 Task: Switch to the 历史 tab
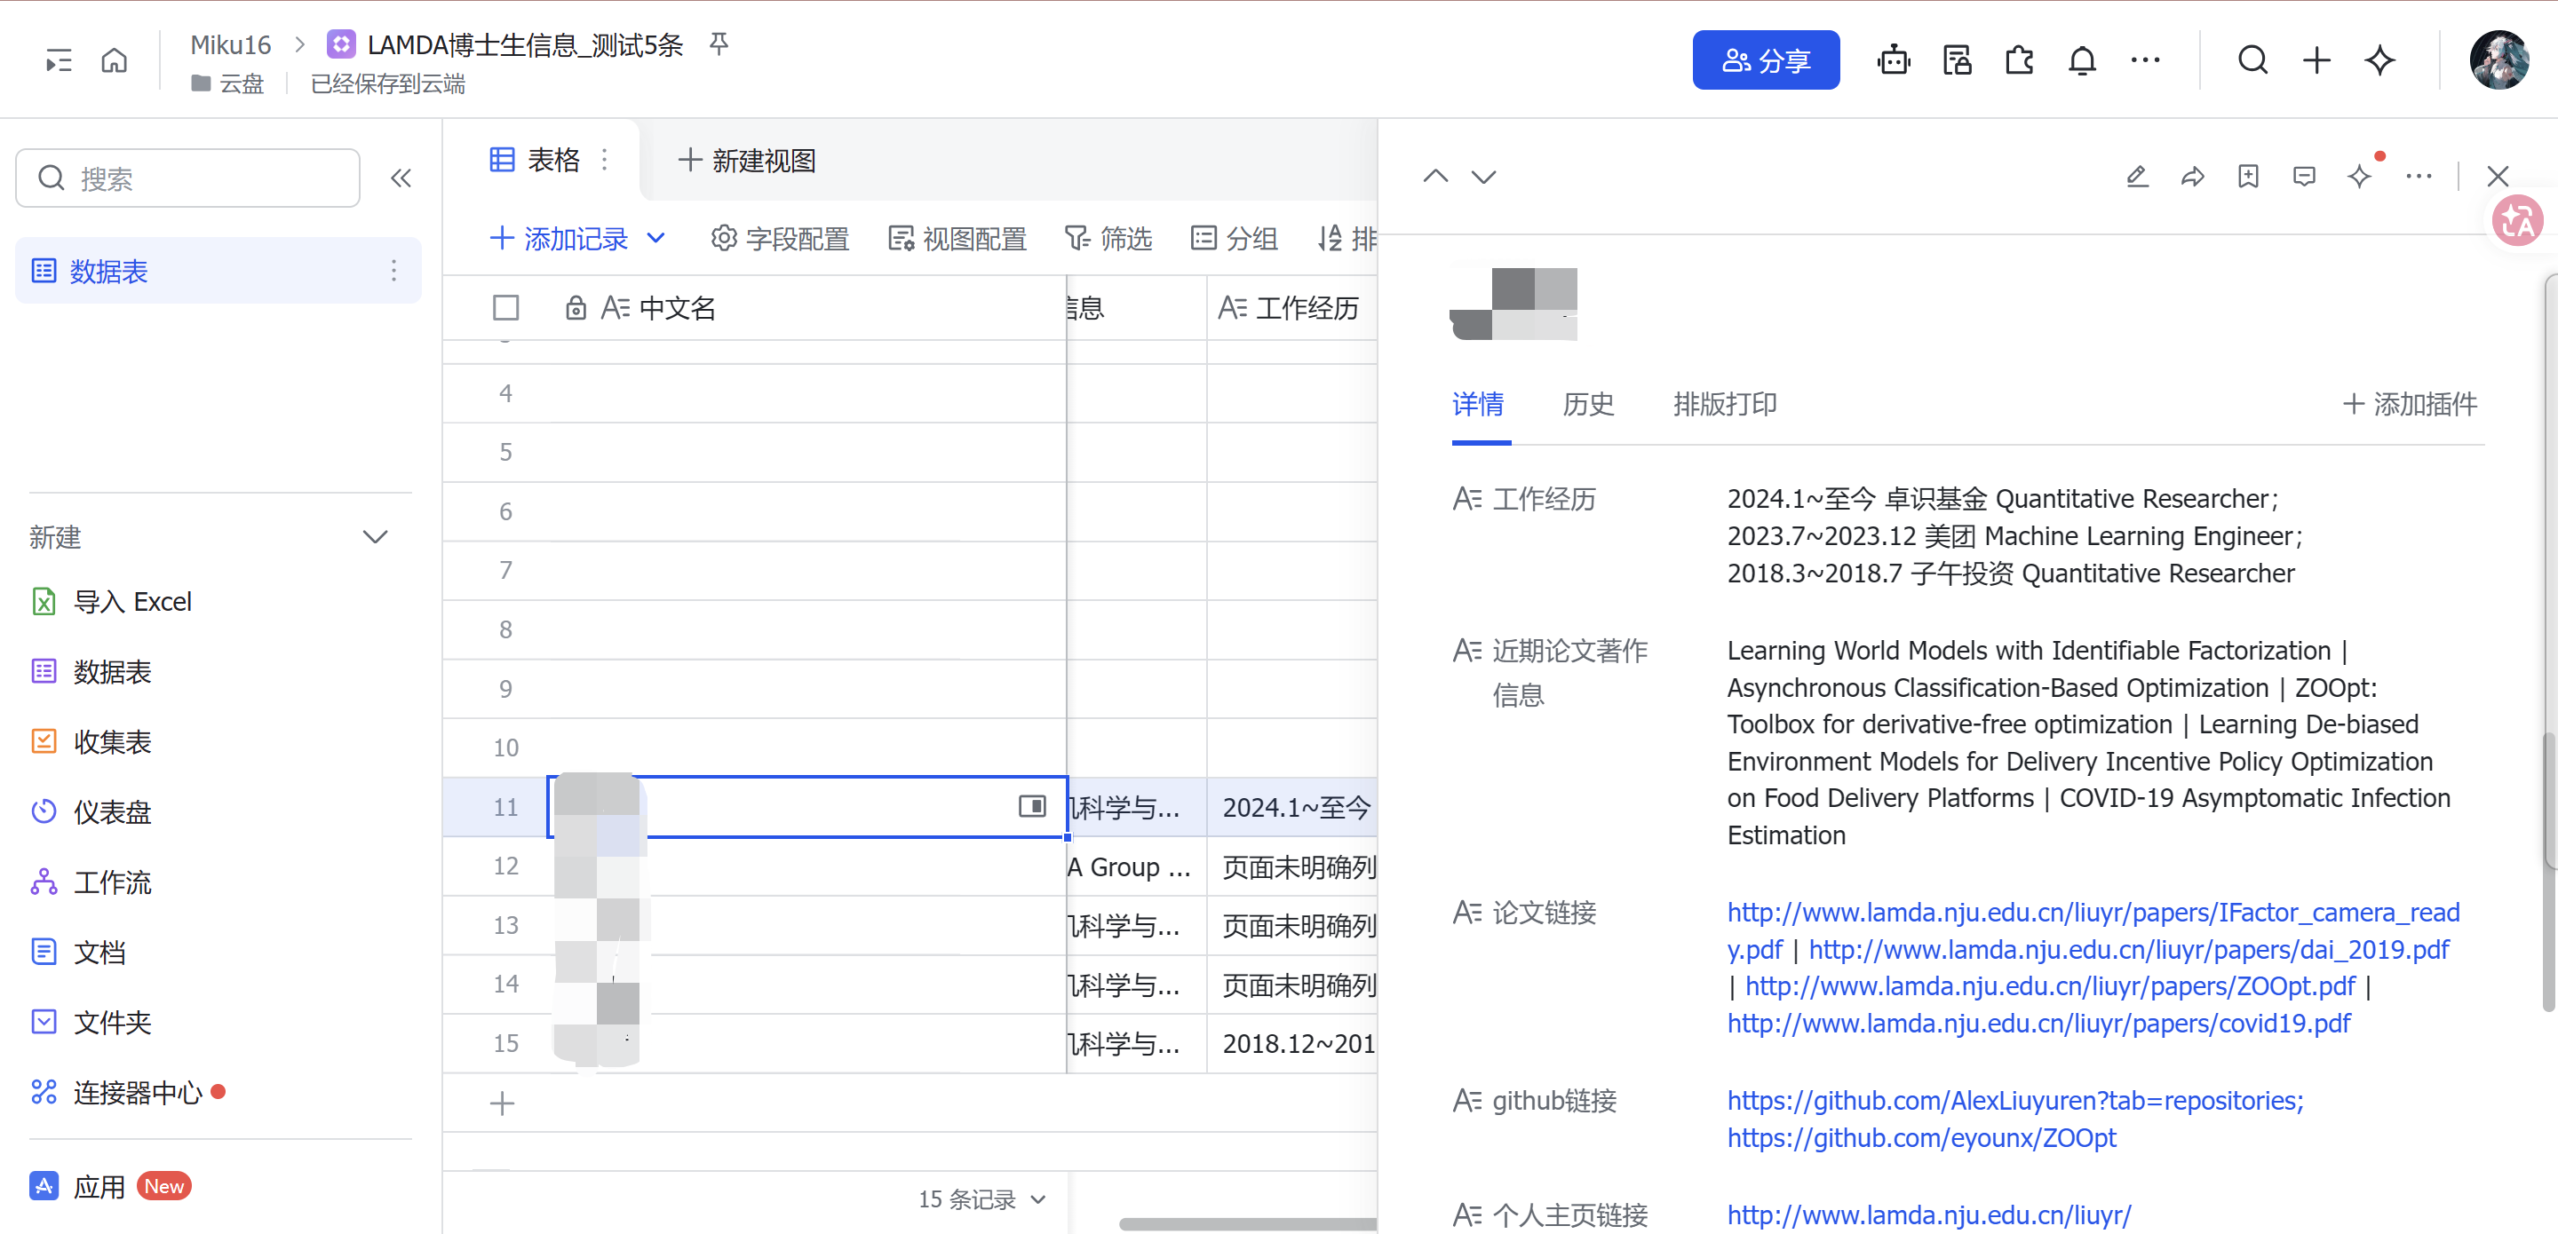click(1588, 404)
